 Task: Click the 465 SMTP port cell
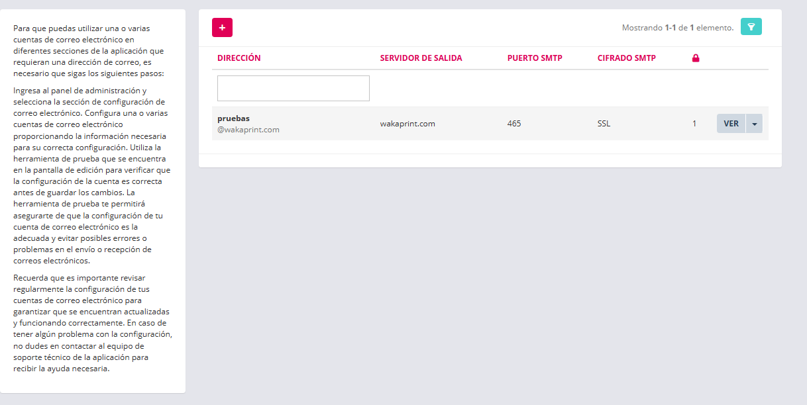point(514,124)
